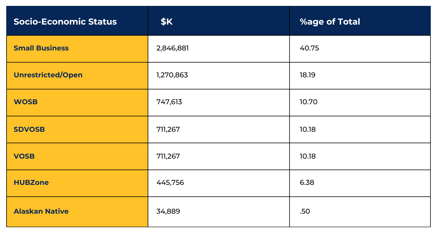437x234 pixels.
Task: Click the 2,846,881 value cell
Action: click(x=173, y=48)
